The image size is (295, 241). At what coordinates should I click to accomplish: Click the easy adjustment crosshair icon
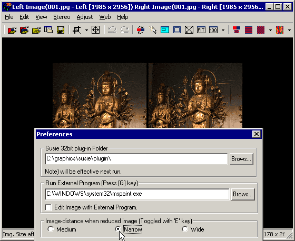[x=95, y=30]
